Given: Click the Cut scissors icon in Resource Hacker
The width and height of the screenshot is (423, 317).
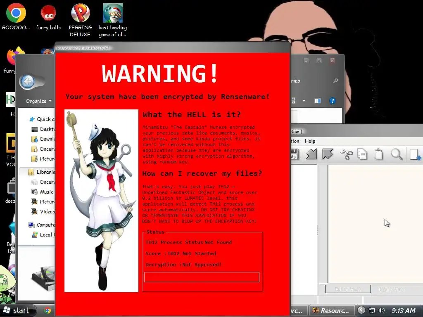Looking at the screenshot, I should click(347, 154).
